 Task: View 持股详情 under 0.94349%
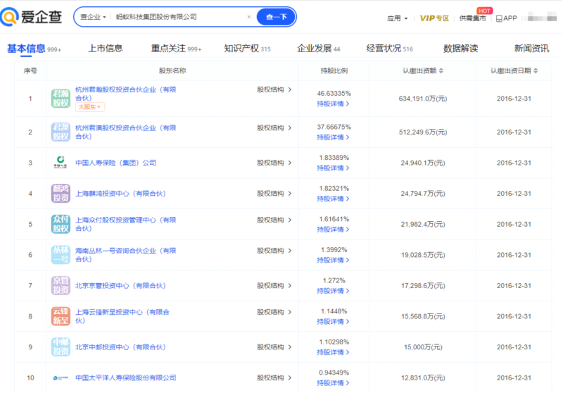pos(333,383)
